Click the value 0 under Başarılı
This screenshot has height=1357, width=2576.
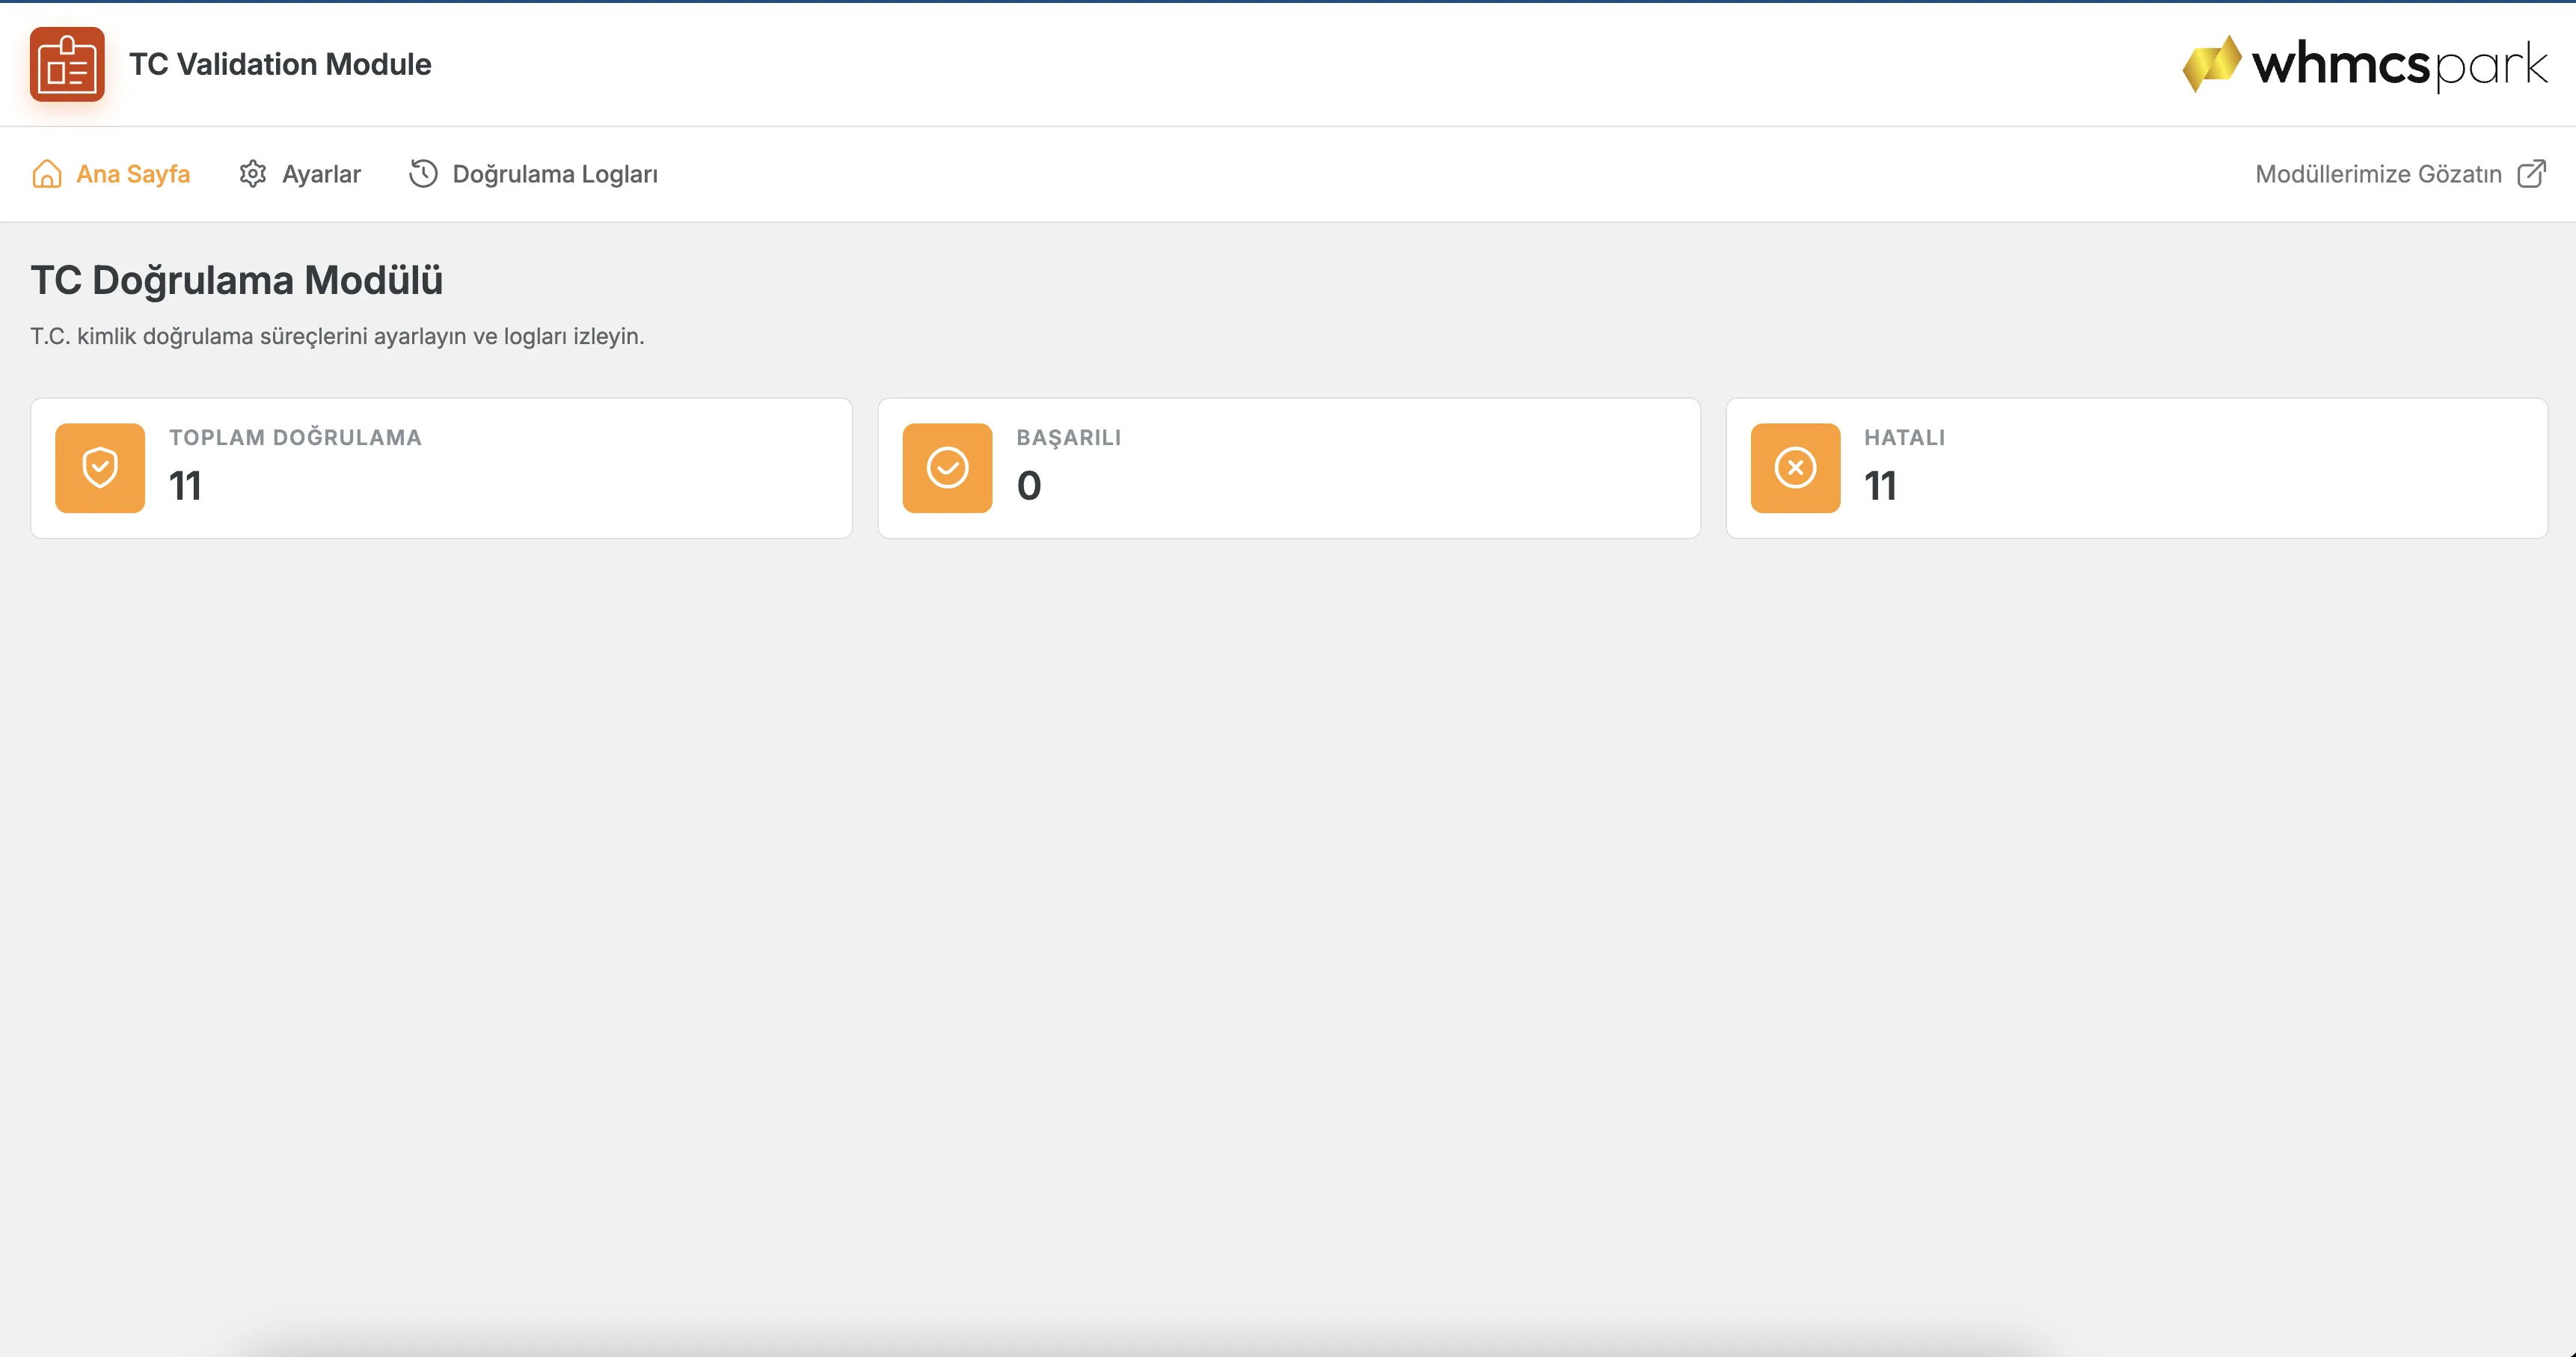pyautogui.click(x=1029, y=486)
